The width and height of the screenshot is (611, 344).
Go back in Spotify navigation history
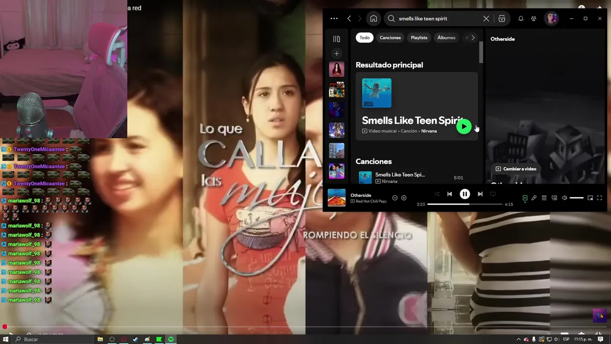point(349,19)
